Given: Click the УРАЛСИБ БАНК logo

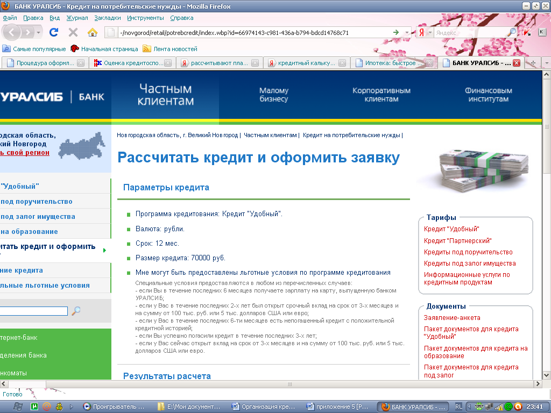Looking at the screenshot, I should [52, 97].
